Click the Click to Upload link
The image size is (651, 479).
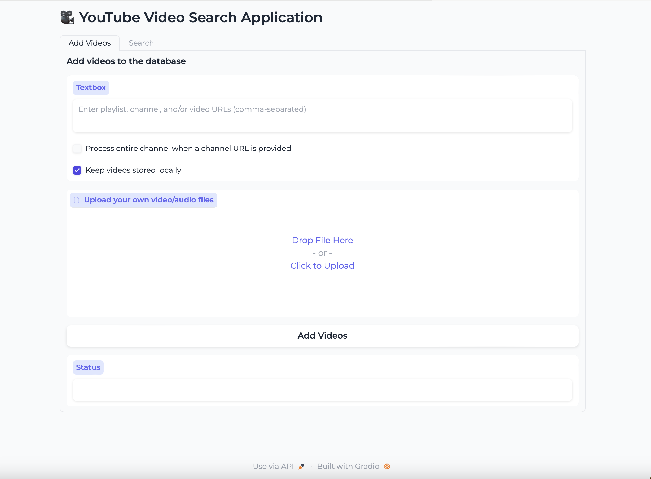point(322,265)
